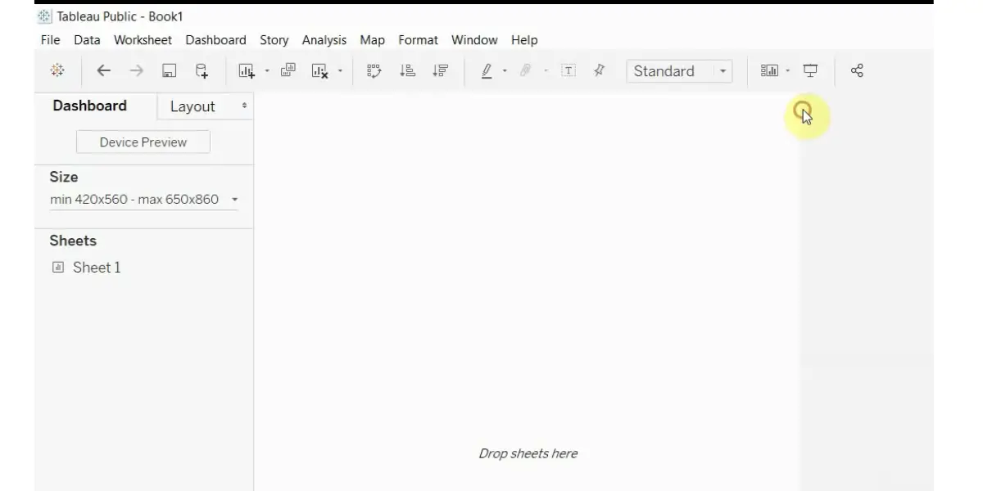Add a new data source

click(x=201, y=71)
